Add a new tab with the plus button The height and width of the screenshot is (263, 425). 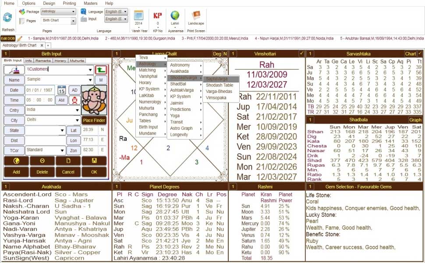pos(48,45)
